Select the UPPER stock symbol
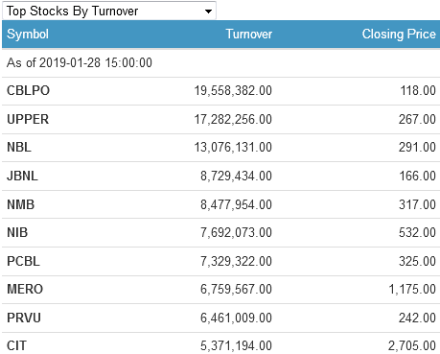Screen dimensions: 440x354 tap(28, 119)
